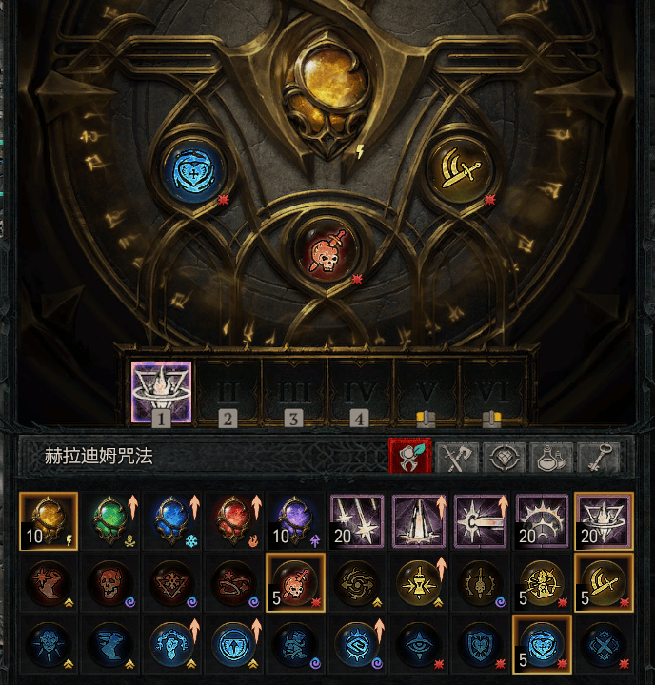The height and width of the screenshot is (685, 655).
Task: Switch to the potions consumables tab
Action: click(551, 458)
